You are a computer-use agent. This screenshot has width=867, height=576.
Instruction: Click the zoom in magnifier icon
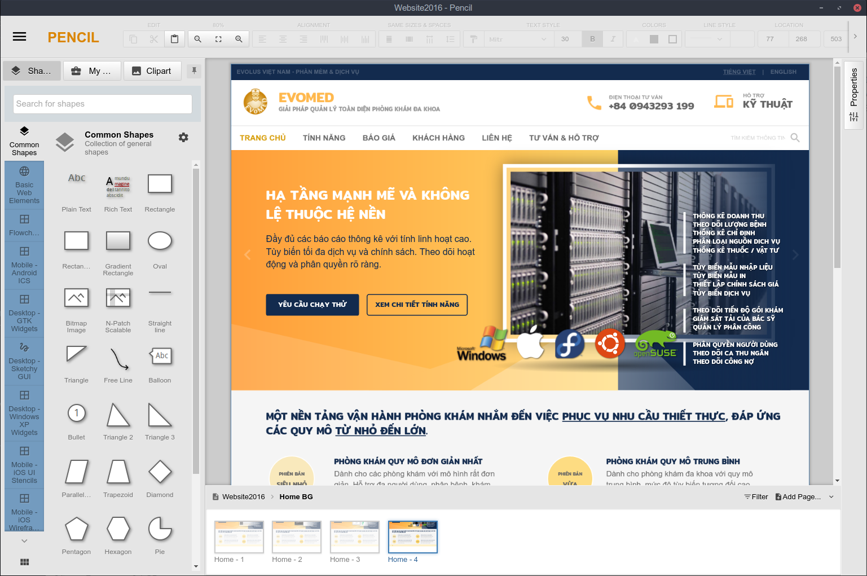point(239,39)
